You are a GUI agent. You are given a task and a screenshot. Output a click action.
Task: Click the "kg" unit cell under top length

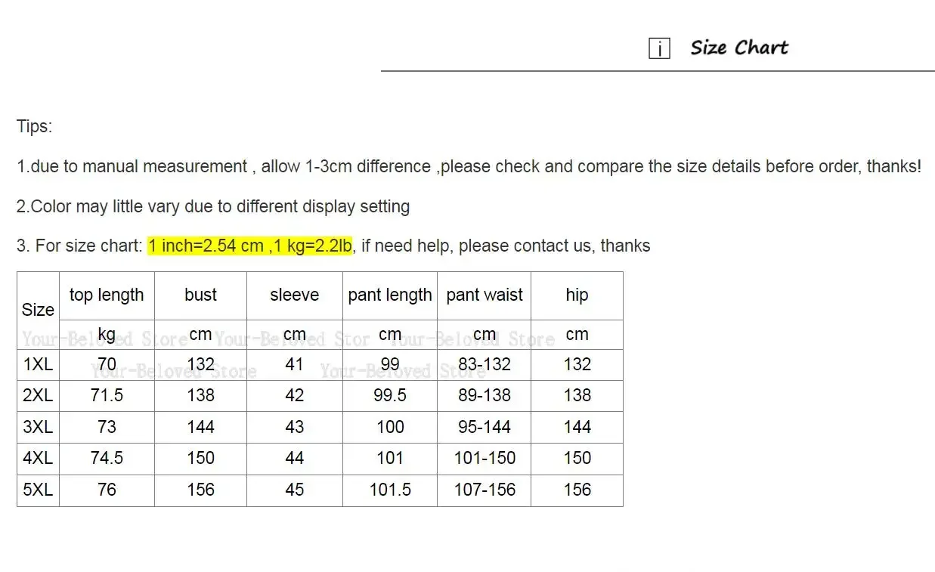(107, 334)
